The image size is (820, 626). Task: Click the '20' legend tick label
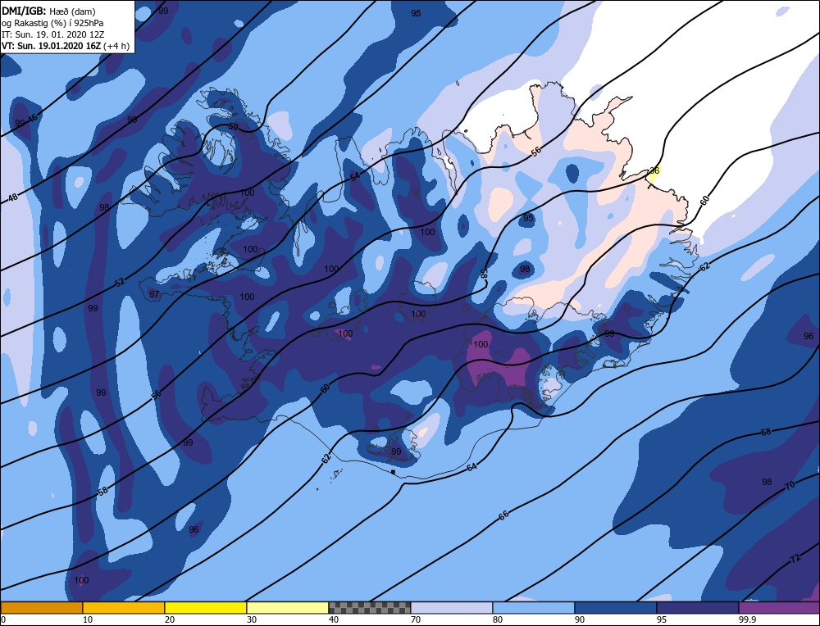coord(170,619)
